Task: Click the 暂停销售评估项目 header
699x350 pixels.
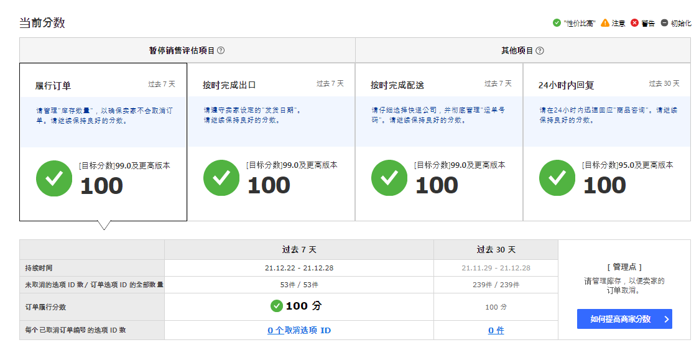Action: pyautogui.click(x=182, y=50)
